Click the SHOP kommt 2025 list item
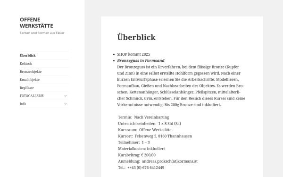 click(x=133, y=54)
